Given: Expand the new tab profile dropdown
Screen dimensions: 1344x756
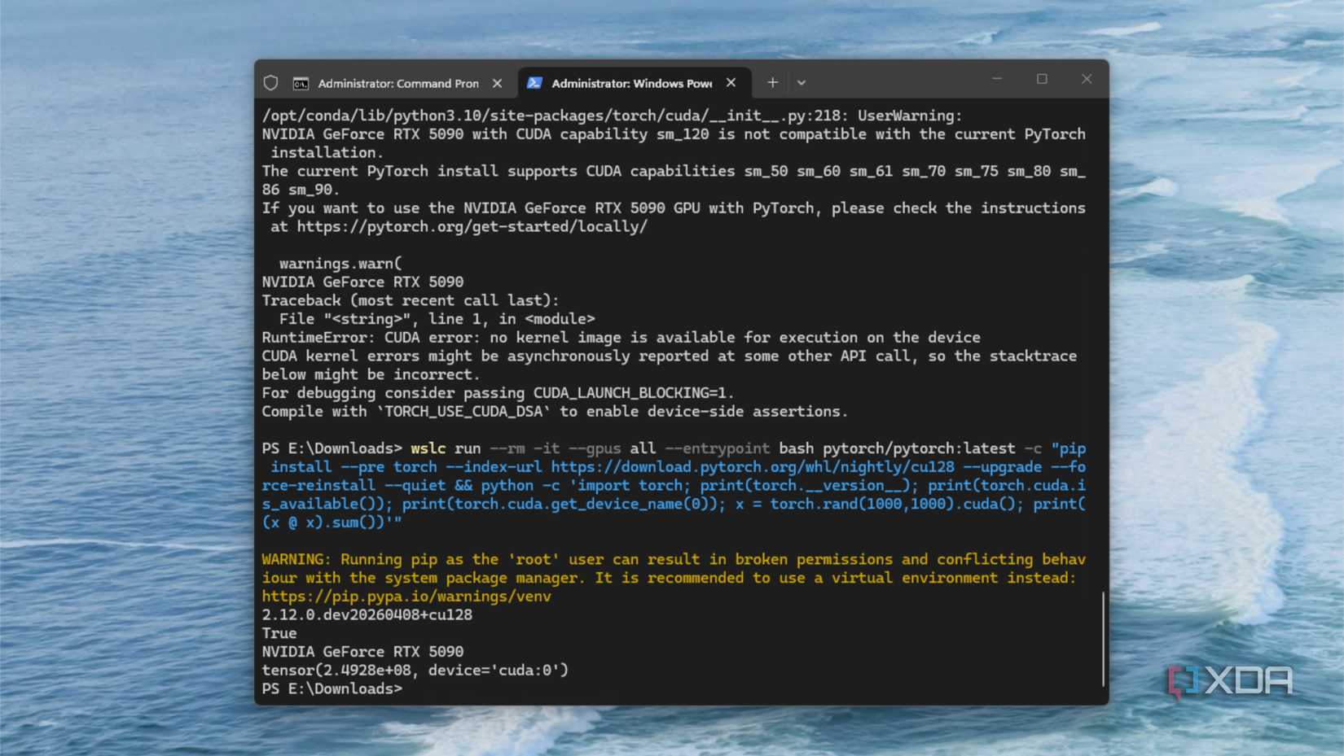Looking at the screenshot, I should point(802,82).
